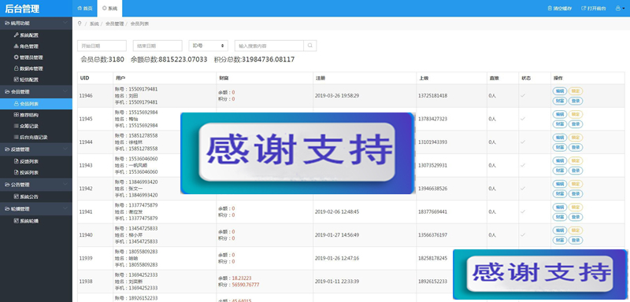Click 登录 button for UID 11946
Screen dimensions: 630x302
click(x=576, y=101)
